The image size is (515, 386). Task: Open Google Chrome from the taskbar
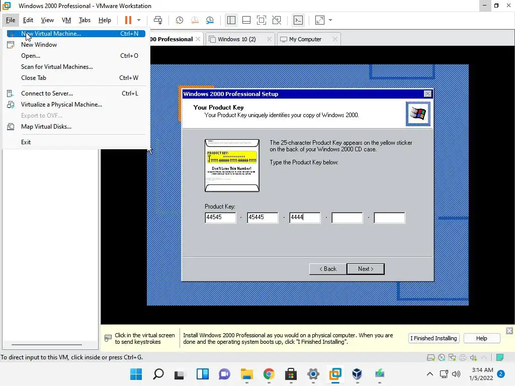pyautogui.click(x=269, y=374)
